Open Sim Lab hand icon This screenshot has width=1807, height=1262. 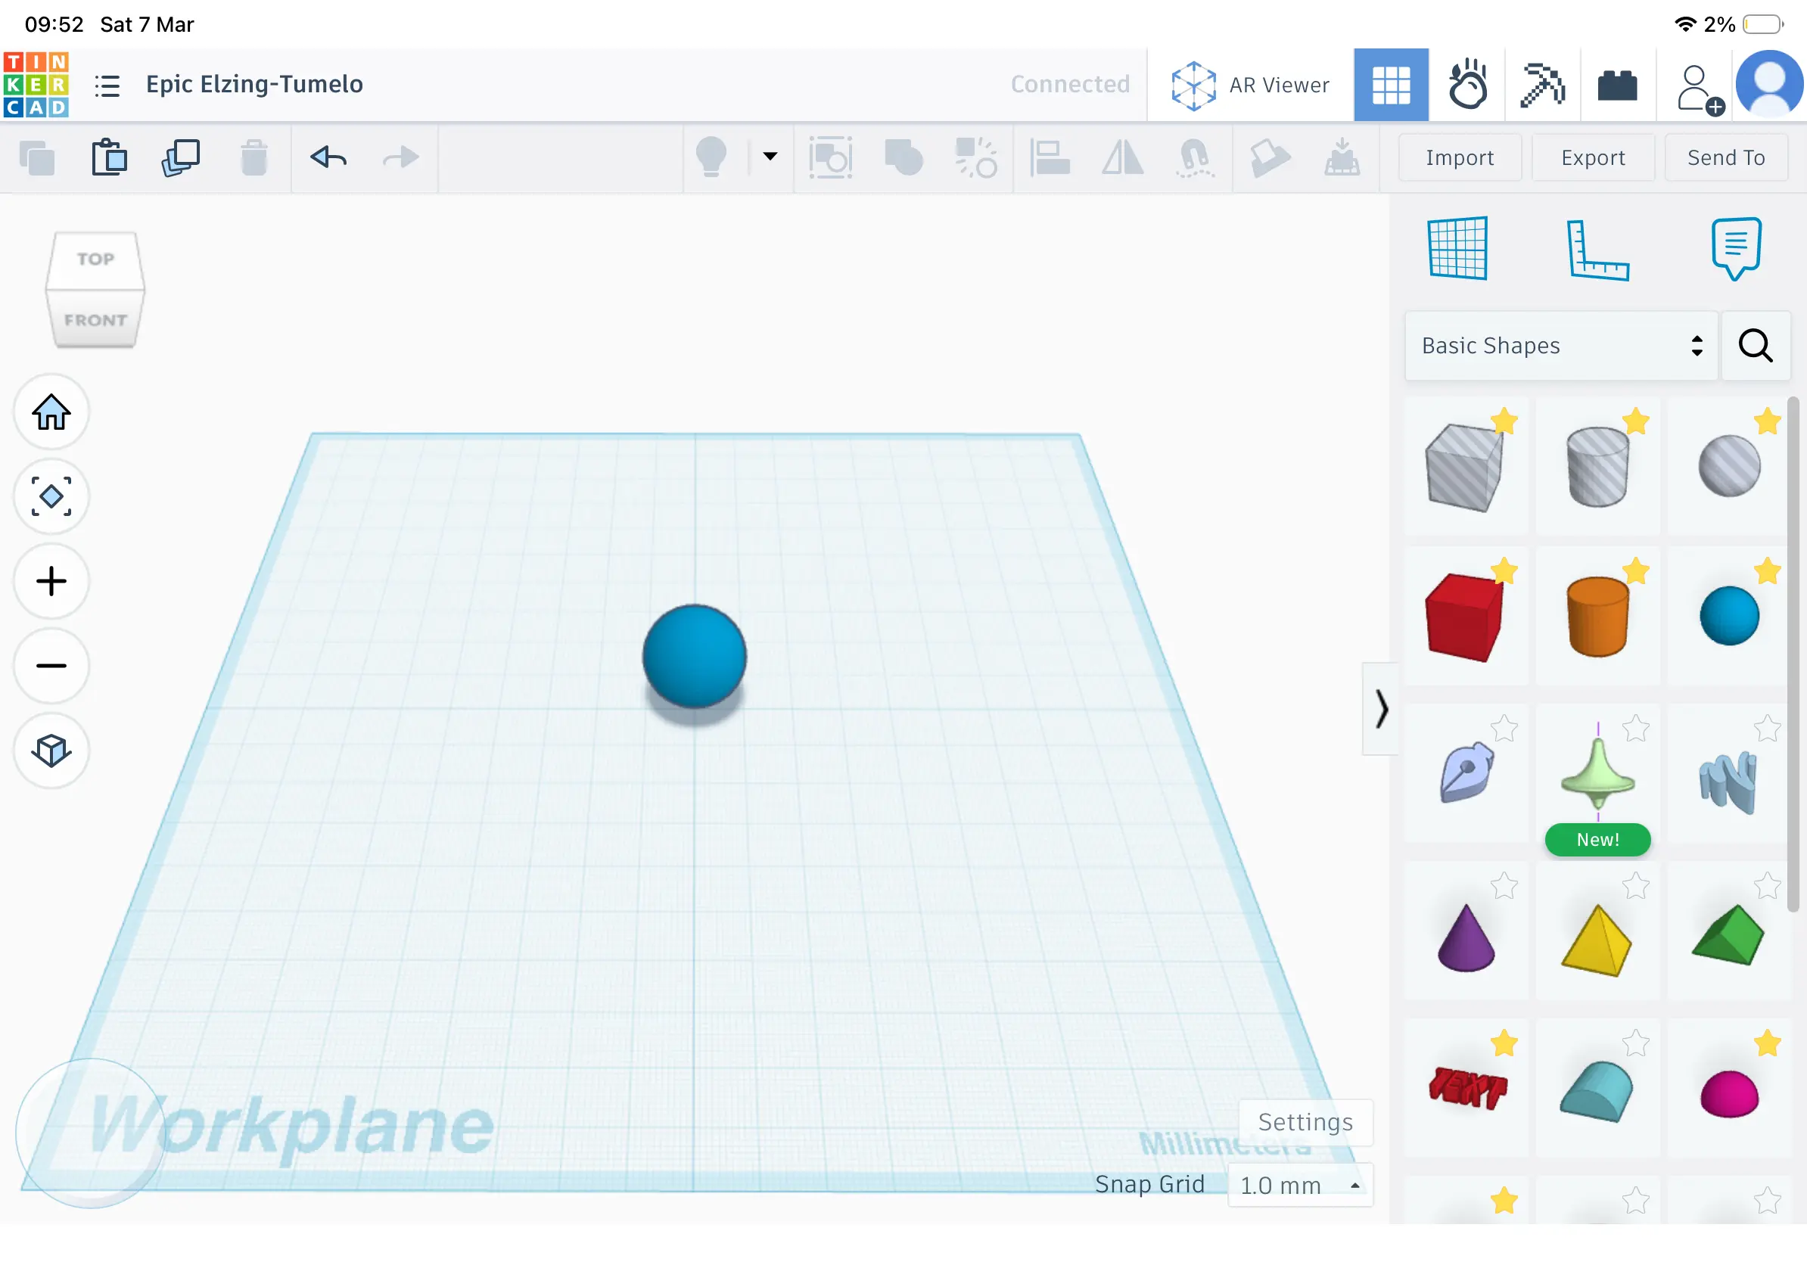coord(1467,85)
